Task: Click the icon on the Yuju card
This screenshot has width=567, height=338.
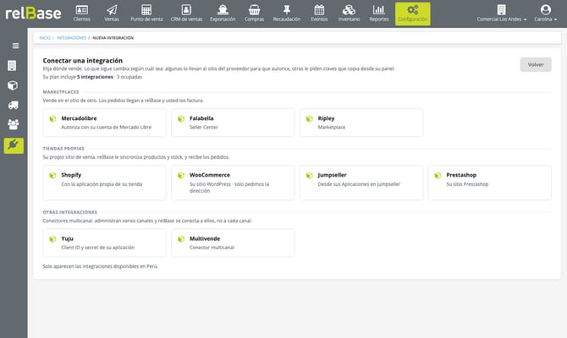Action: click(52, 239)
